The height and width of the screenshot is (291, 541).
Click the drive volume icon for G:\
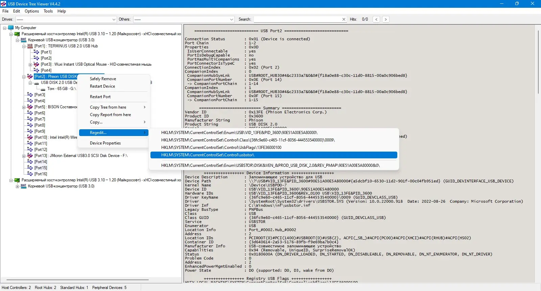coord(43,89)
